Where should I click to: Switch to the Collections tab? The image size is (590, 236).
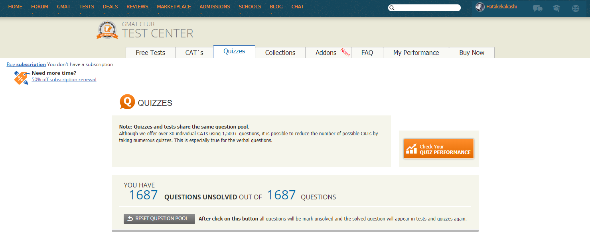[280, 53]
